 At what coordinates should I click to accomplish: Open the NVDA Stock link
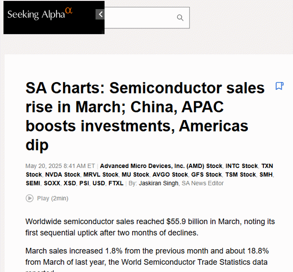pos(62,174)
